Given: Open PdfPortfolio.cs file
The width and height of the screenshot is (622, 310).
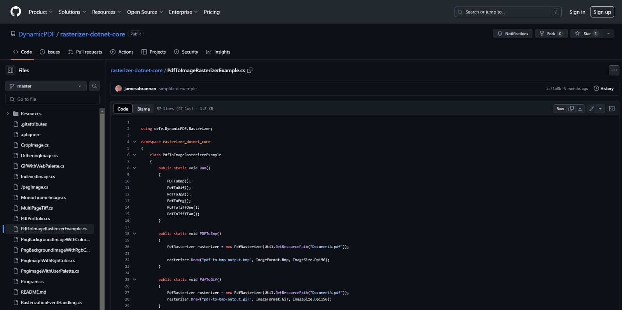Looking at the screenshot, I should pos(35,218).
